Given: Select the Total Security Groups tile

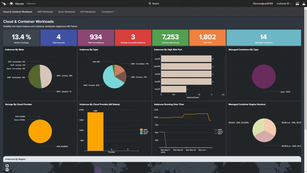Looking at the screenshot, I should pos(170,38).
